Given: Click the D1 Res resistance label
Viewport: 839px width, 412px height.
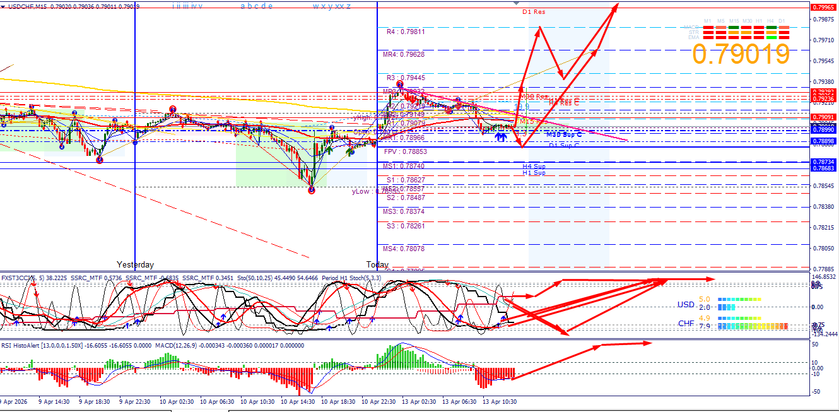Looking at the screenshot, I should pos(534,11).
